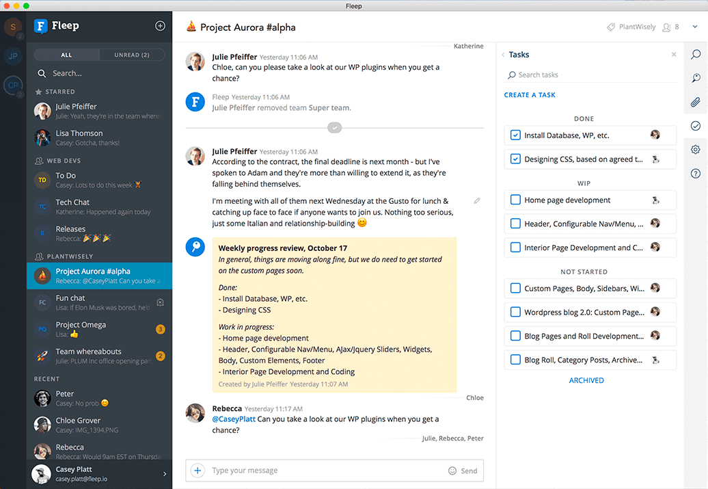Viewport: 708px width, 489px height.
Task: Select the CP account avatar
Action: 13,85
